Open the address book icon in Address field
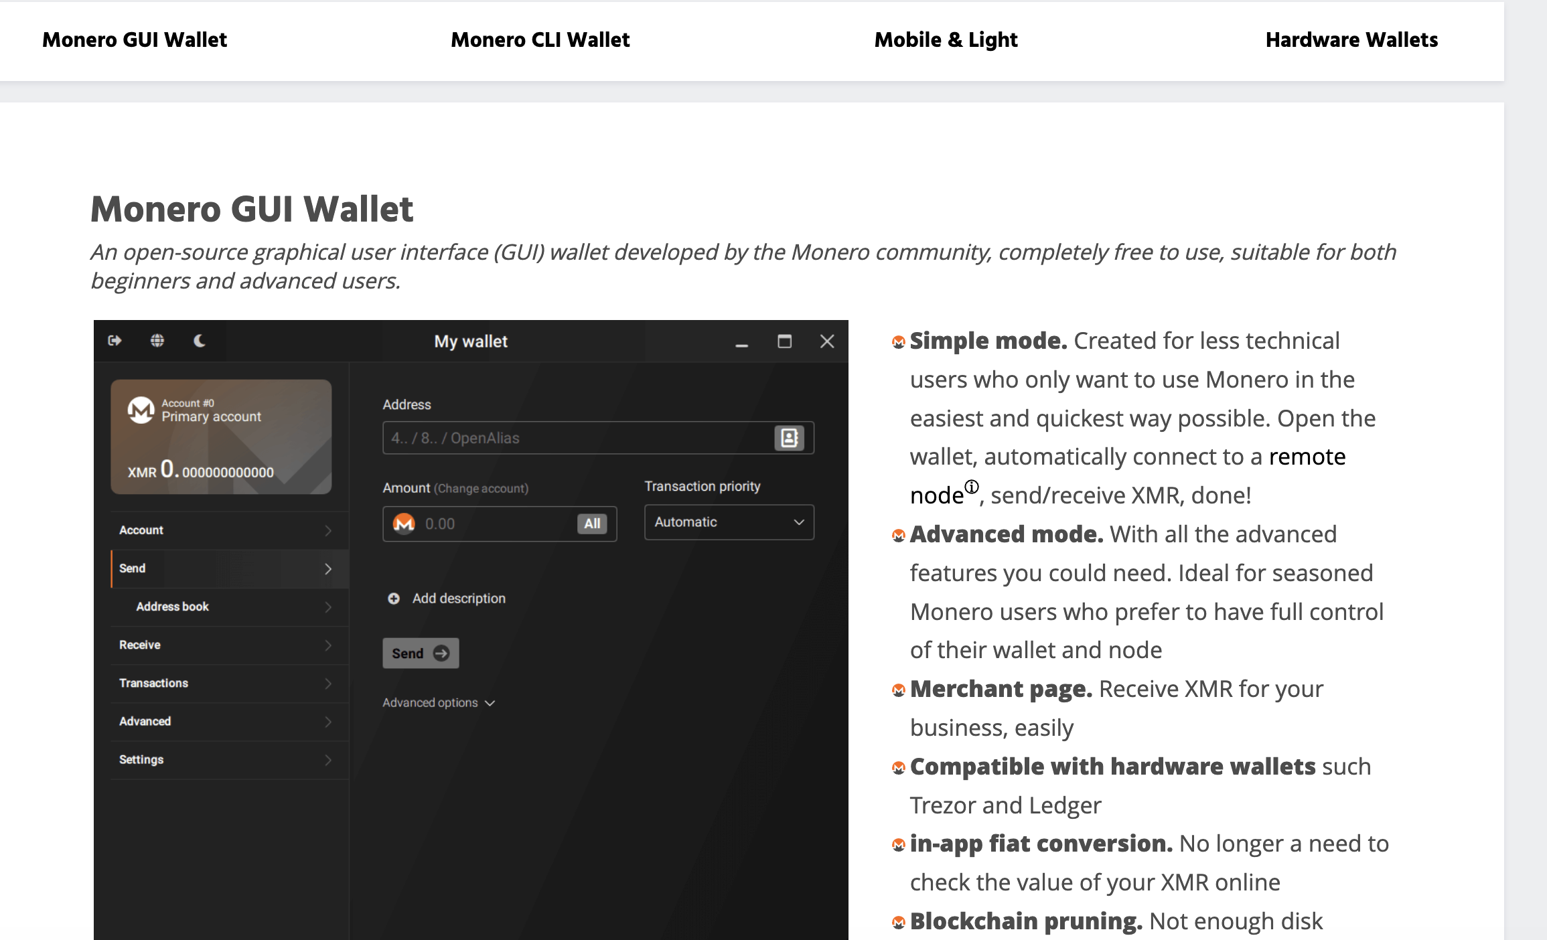The width and height of the screenshot is (1547, 940). [x=789, y=438]
